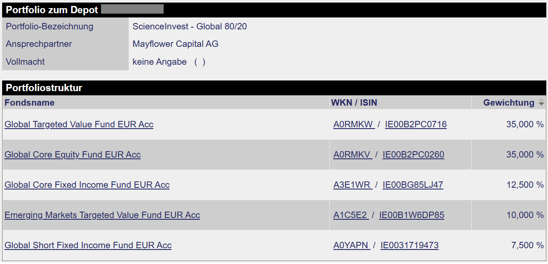Click the 12,500 % weighting cell
Screen dimensions: 548x264
pyautogui.click(x=525, y=185)
